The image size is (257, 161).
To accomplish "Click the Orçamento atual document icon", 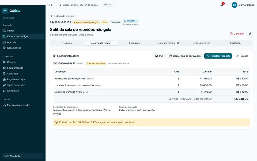I will (x=54, y=56).
